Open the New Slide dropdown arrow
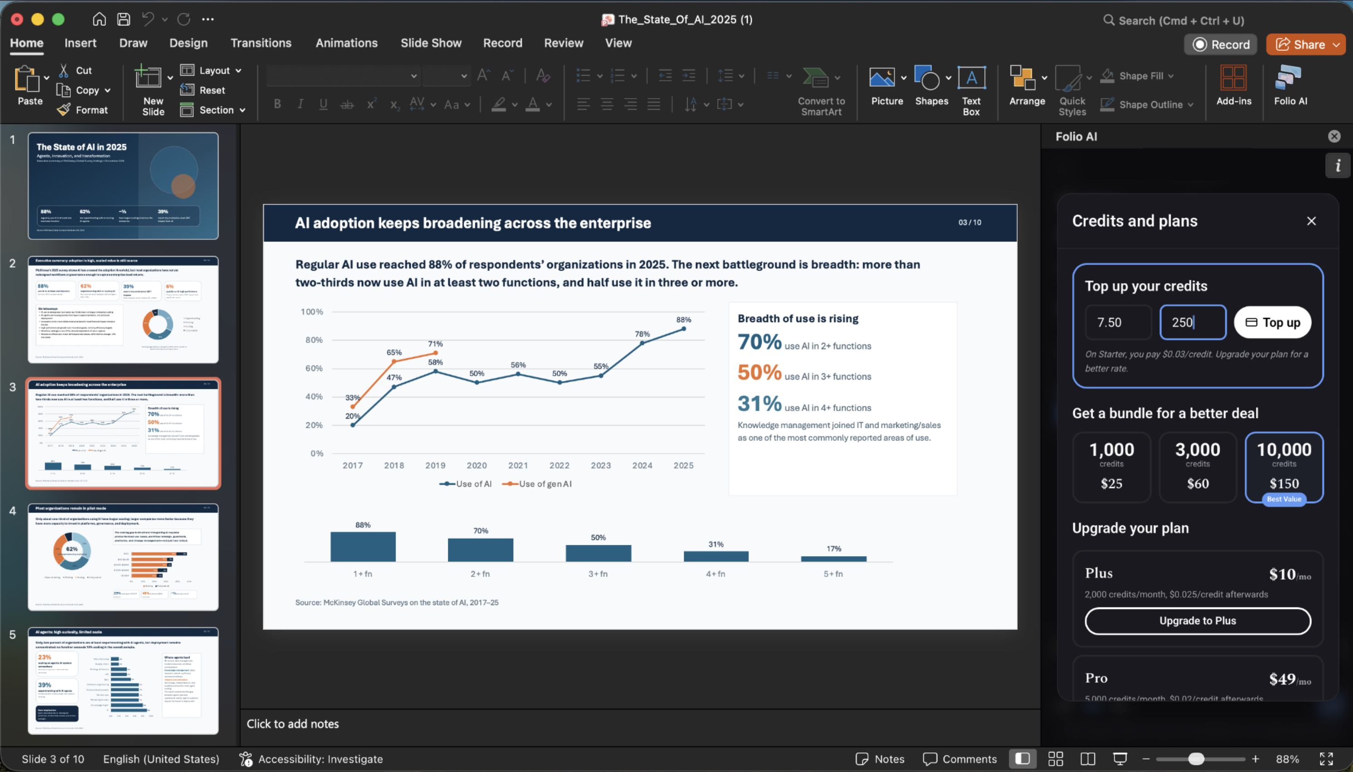Image resolution: width=1353 pixels, height=772 pixels. point(170,78)
